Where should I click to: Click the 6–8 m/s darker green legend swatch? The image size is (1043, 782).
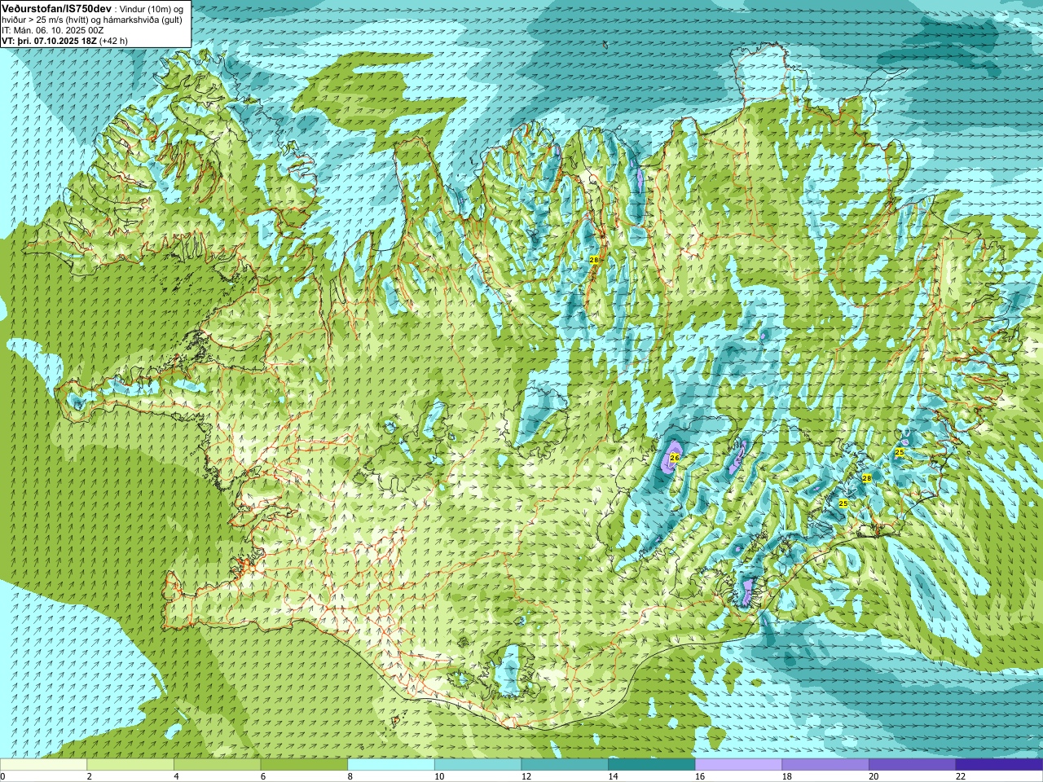tap(304, 765)
